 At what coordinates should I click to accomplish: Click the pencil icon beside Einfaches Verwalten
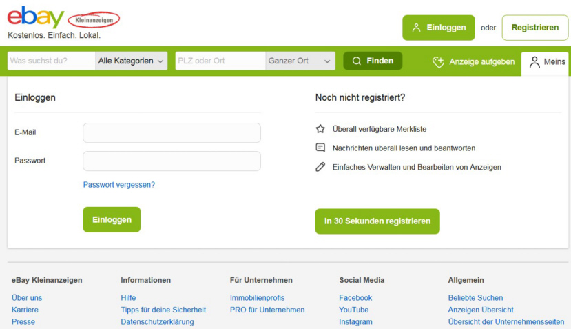(320, 167)
